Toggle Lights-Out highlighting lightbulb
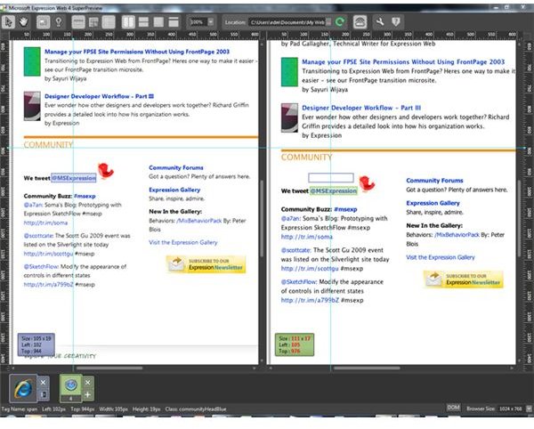 coord(59,22)
